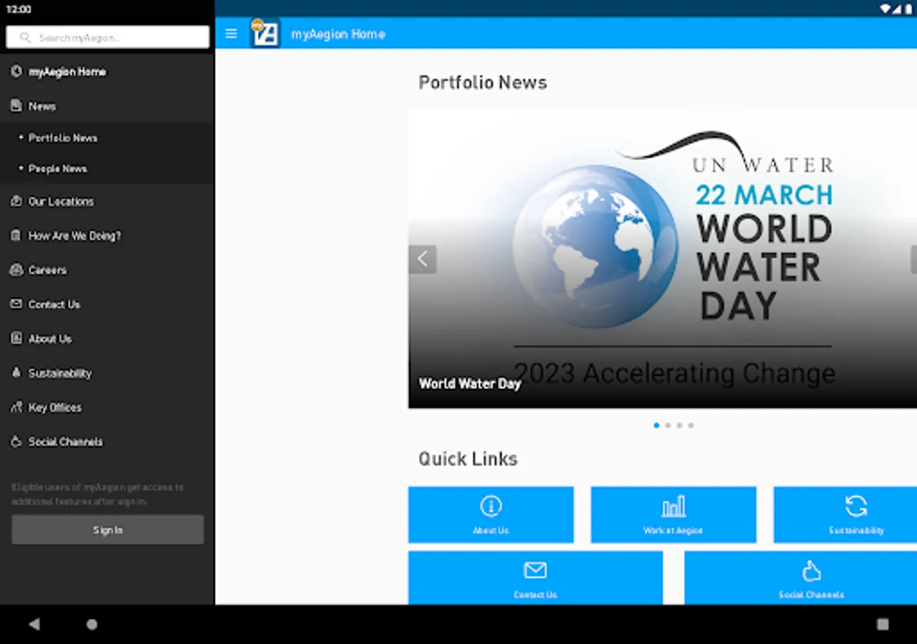Select How Are We Doing? menu item
The width and height of the screenshot is (917, 644).
[x=107, y=235]
